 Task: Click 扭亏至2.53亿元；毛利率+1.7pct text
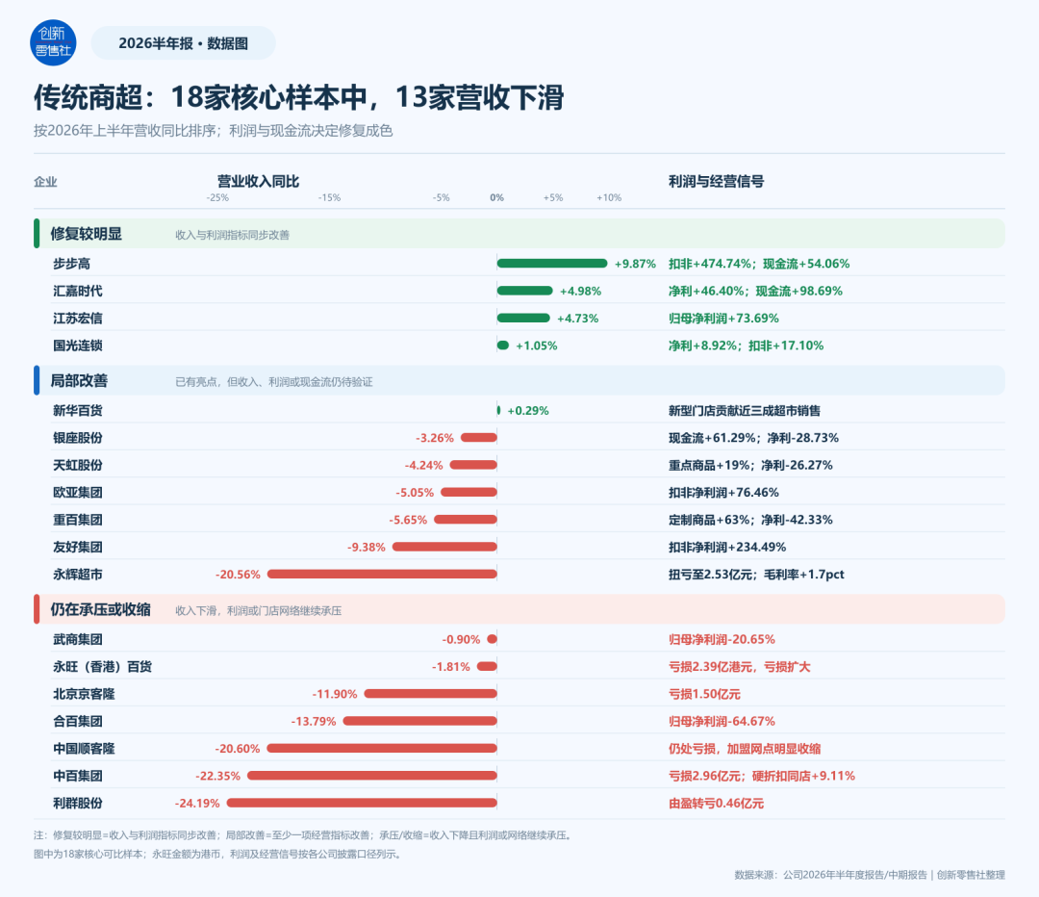coord(756,575)
